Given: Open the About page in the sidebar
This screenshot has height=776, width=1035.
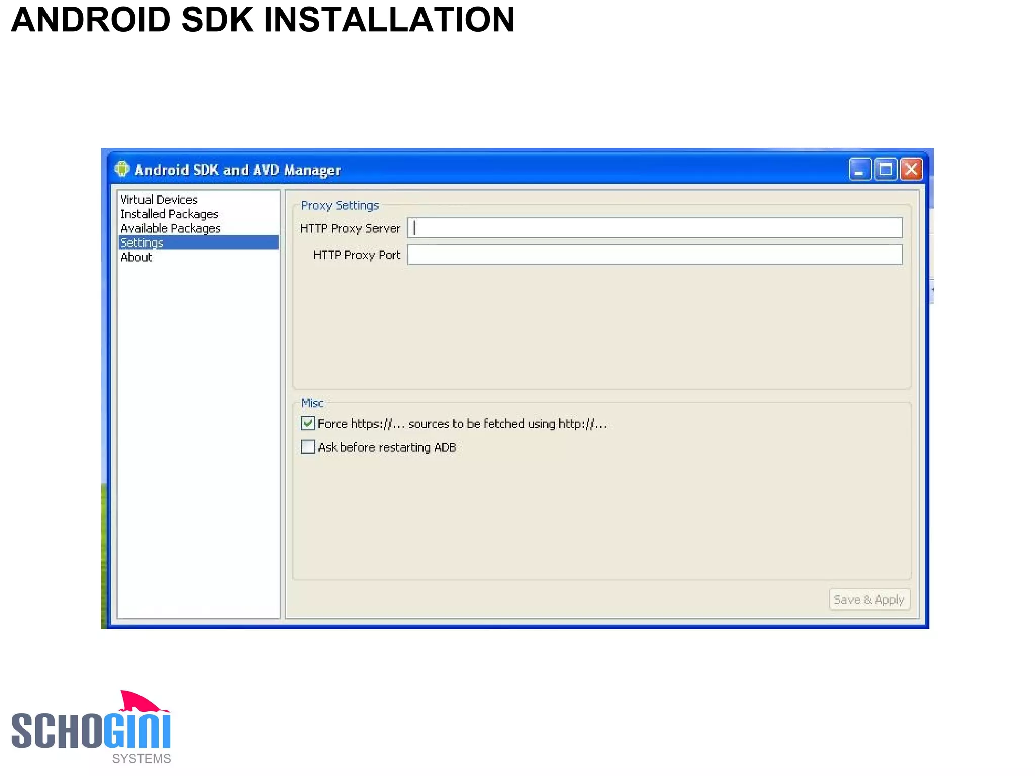Looking at the screenshot, I should [x=136, y=257].
